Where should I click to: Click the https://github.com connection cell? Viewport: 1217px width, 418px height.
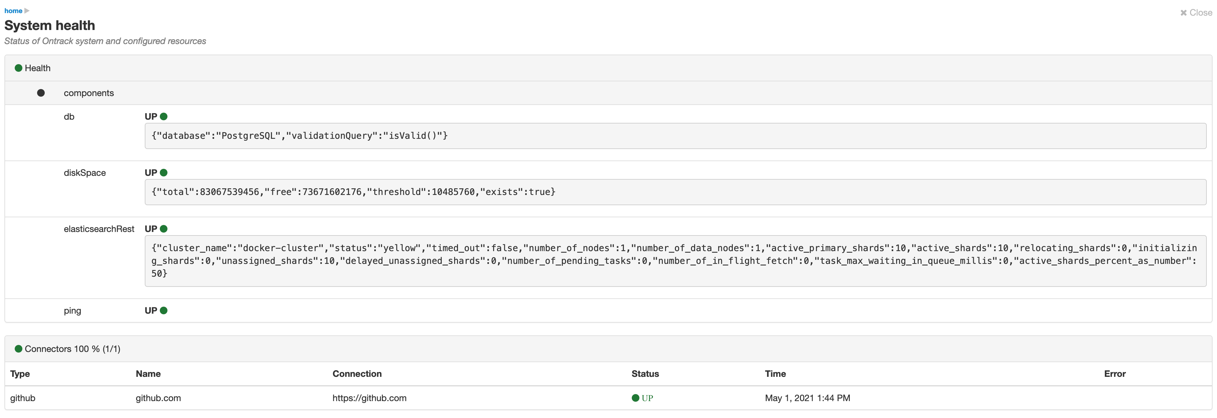tap(369, 398)
